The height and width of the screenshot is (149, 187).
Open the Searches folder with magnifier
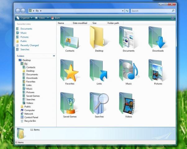click(99, 103)
